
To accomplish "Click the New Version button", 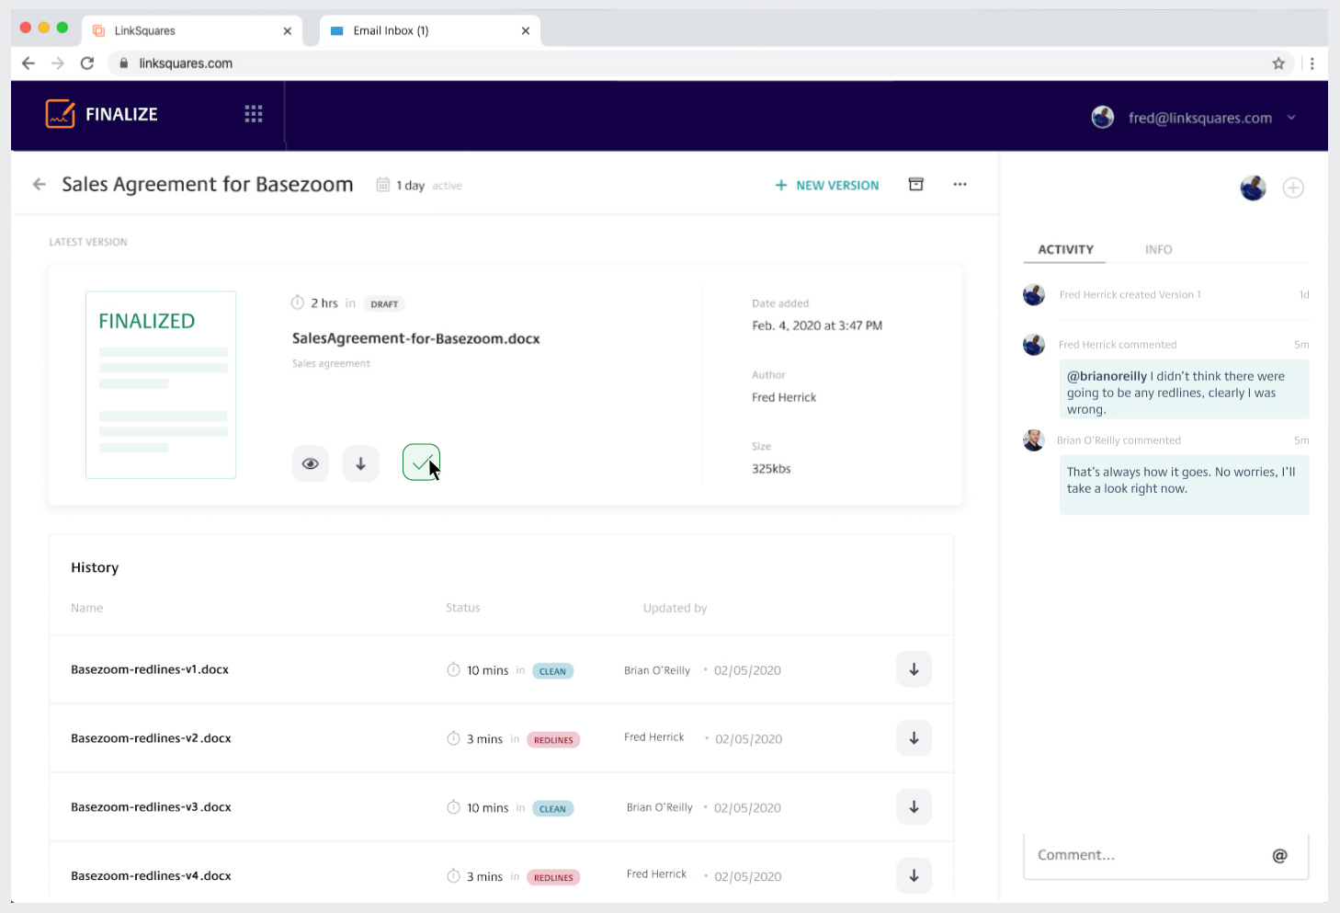I will (x=827, y=185).
